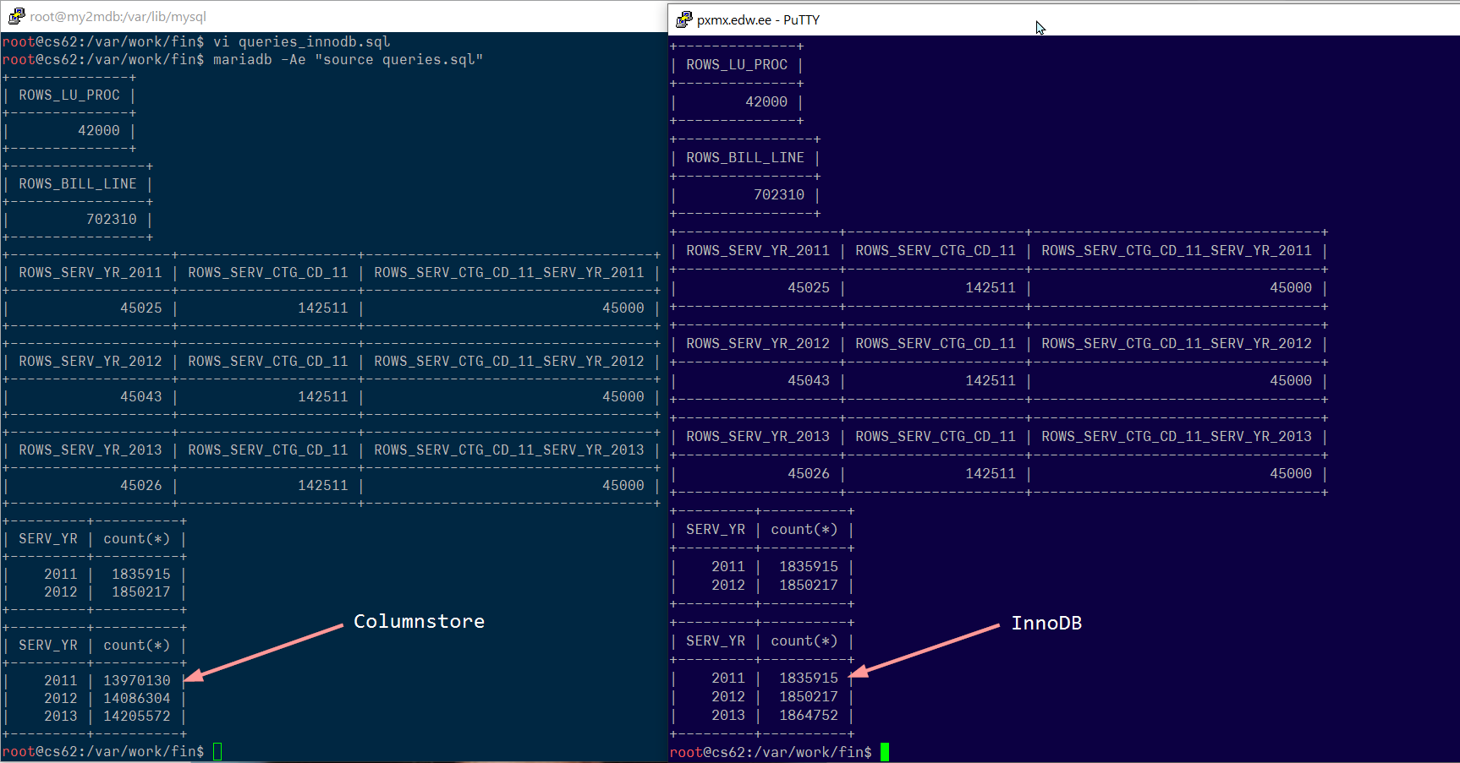Focus the root@my2mdb:/var/lib/mysql window title
This screenshot has width=1460, height=763.
pyautogui.click(x=118, y=17)
